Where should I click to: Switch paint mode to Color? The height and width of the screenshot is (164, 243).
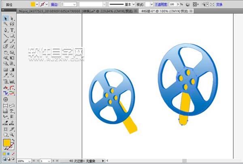click(5, 154)
